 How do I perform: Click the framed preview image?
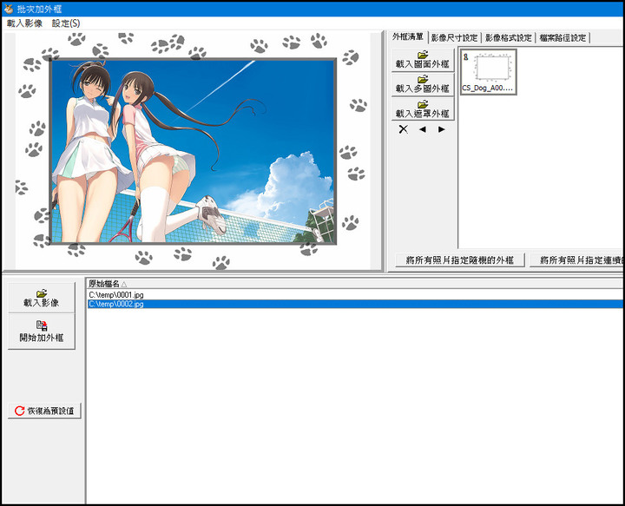pos(193,151)
